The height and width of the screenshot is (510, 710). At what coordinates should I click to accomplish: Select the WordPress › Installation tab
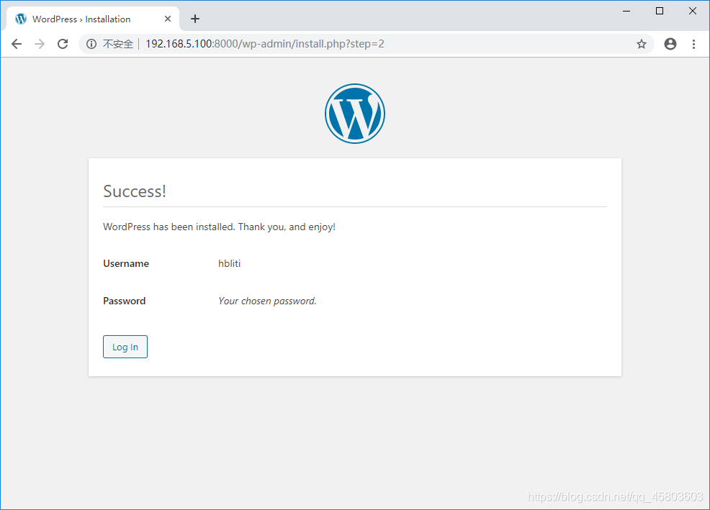tap(93, 19)
